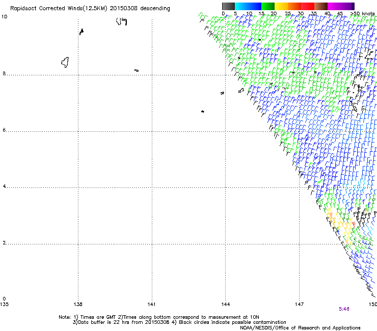
Task: Click the island group outline near 140E 10N
Action: coord(122,21)
